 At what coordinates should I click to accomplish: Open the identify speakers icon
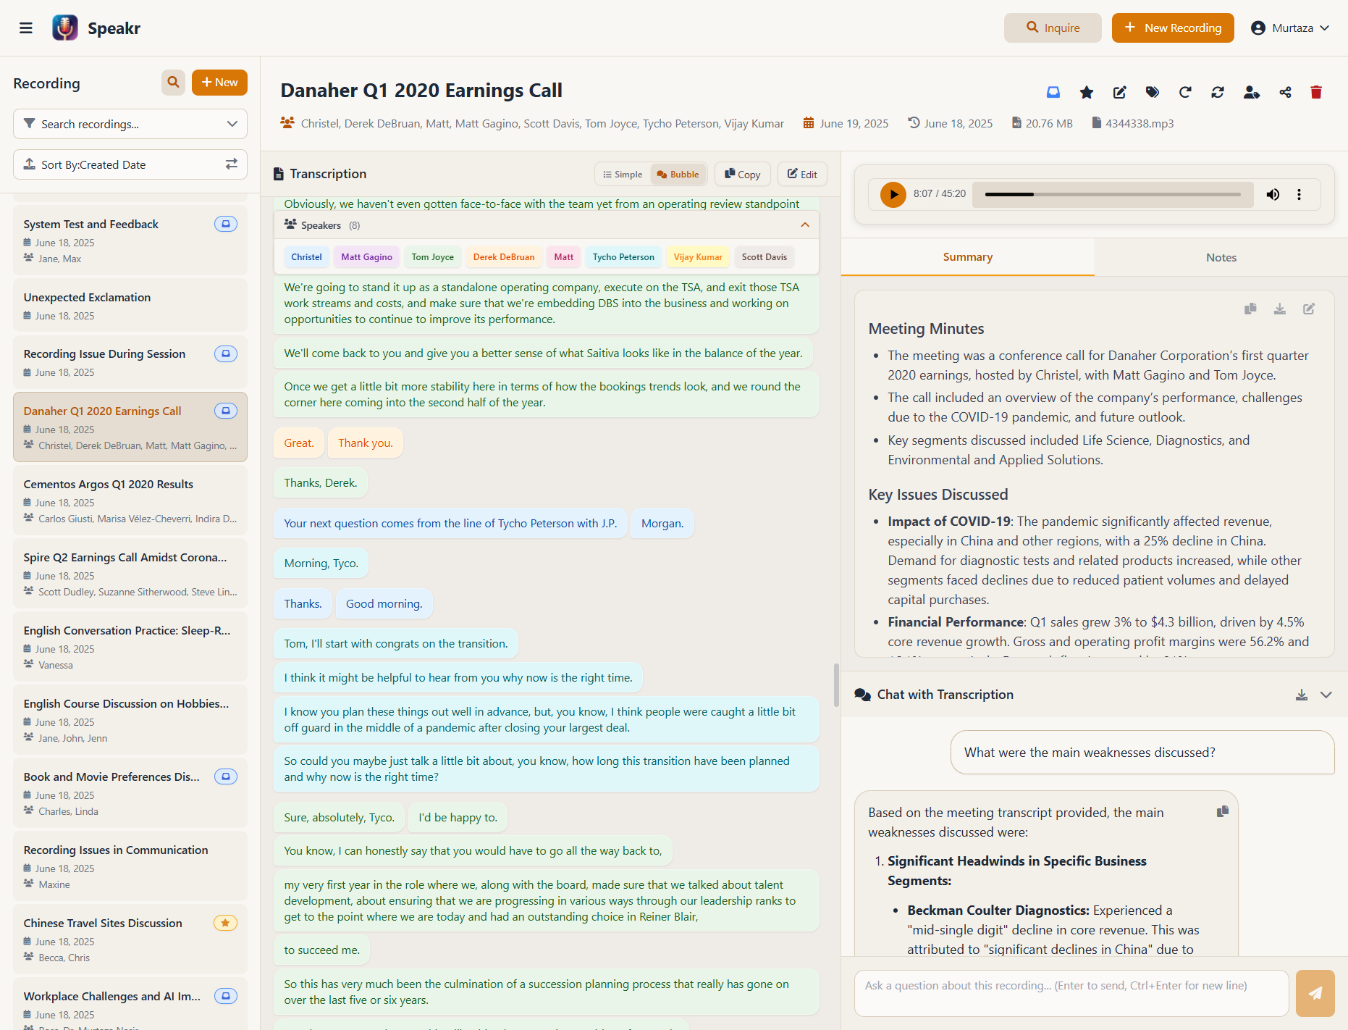click(x=1252, y=92)
